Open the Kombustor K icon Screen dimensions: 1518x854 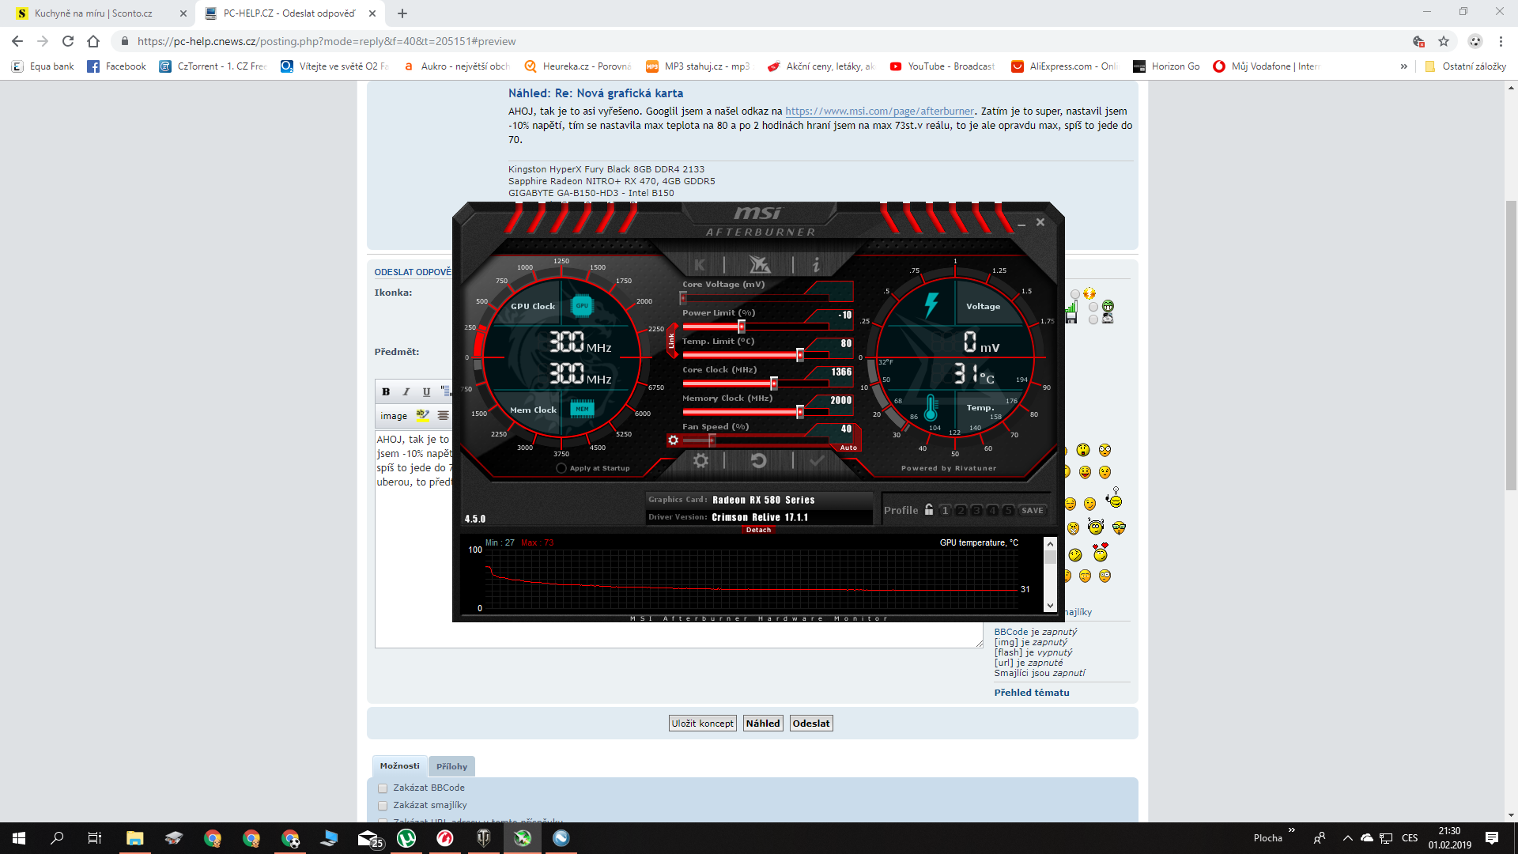(700, 265)
